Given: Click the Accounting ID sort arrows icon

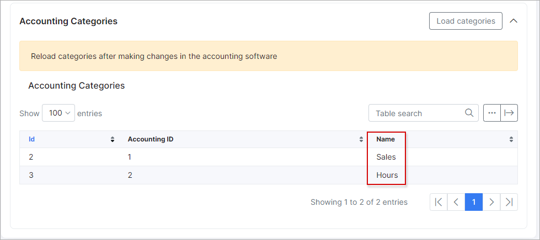Looking at the screenshot, I should point(361,140).
